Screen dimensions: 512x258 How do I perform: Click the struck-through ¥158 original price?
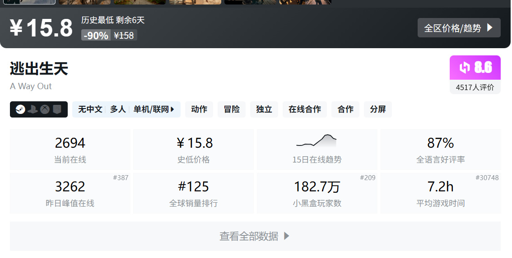pyautogui.click(x=124, y=35)
